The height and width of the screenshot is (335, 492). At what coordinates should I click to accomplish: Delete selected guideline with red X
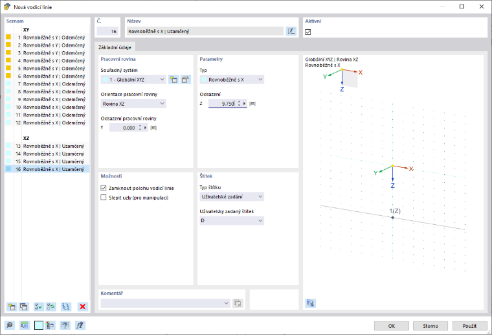(x=82, y=306)
